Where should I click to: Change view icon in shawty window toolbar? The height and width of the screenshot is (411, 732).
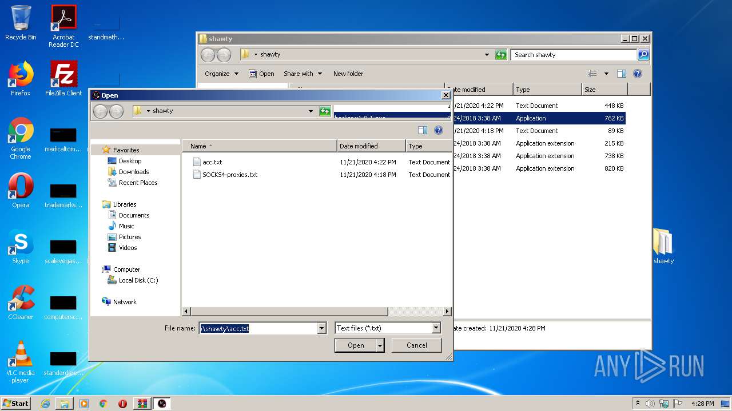(x=592, y=74)
